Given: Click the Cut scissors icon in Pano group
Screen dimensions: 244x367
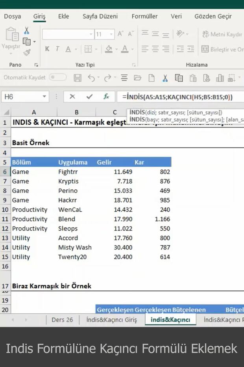Looking at the screenshot, I should [x=27, y=31].
